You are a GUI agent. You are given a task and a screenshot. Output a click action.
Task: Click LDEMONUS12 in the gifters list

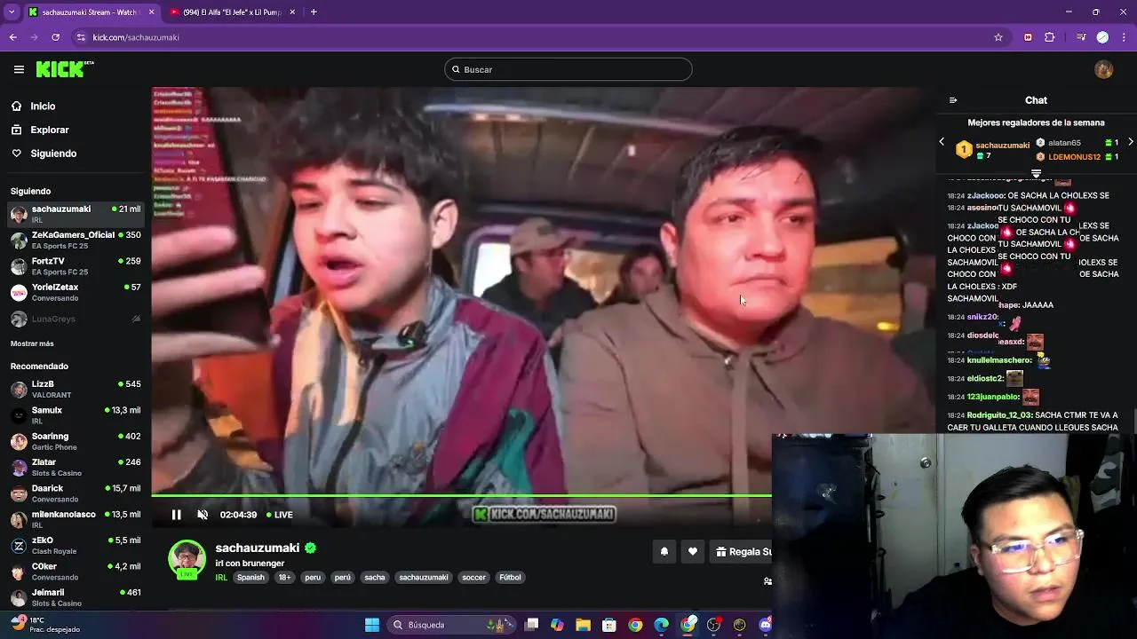tap(1074, 157)
